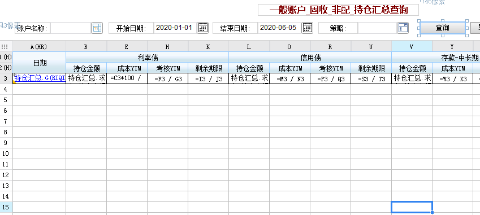Click 成本YTM under 利率债
The image size is (480, 215).
[127, 68]
